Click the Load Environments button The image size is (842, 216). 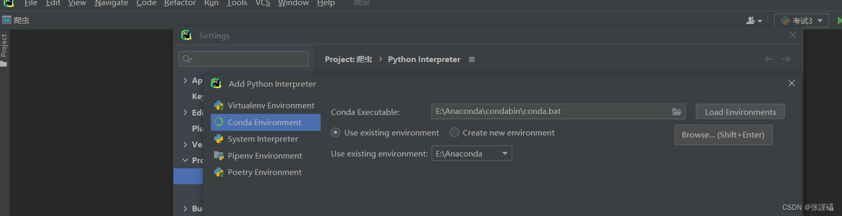pyautogui.click(x=740, y=112)
